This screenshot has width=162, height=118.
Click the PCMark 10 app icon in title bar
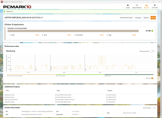pos(2,2)
